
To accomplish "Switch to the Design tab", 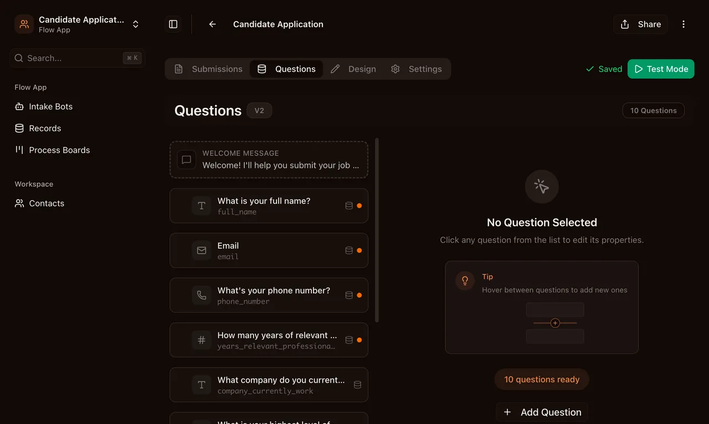I will click(362, 69).
